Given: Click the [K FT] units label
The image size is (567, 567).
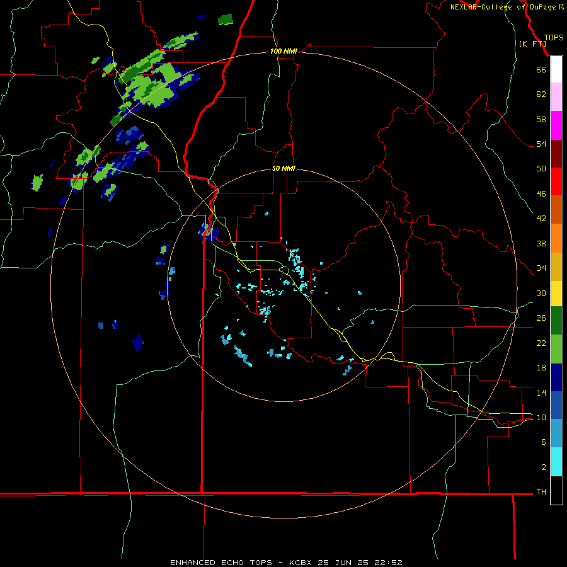Looking at the screenshot, I should [532, 43].
